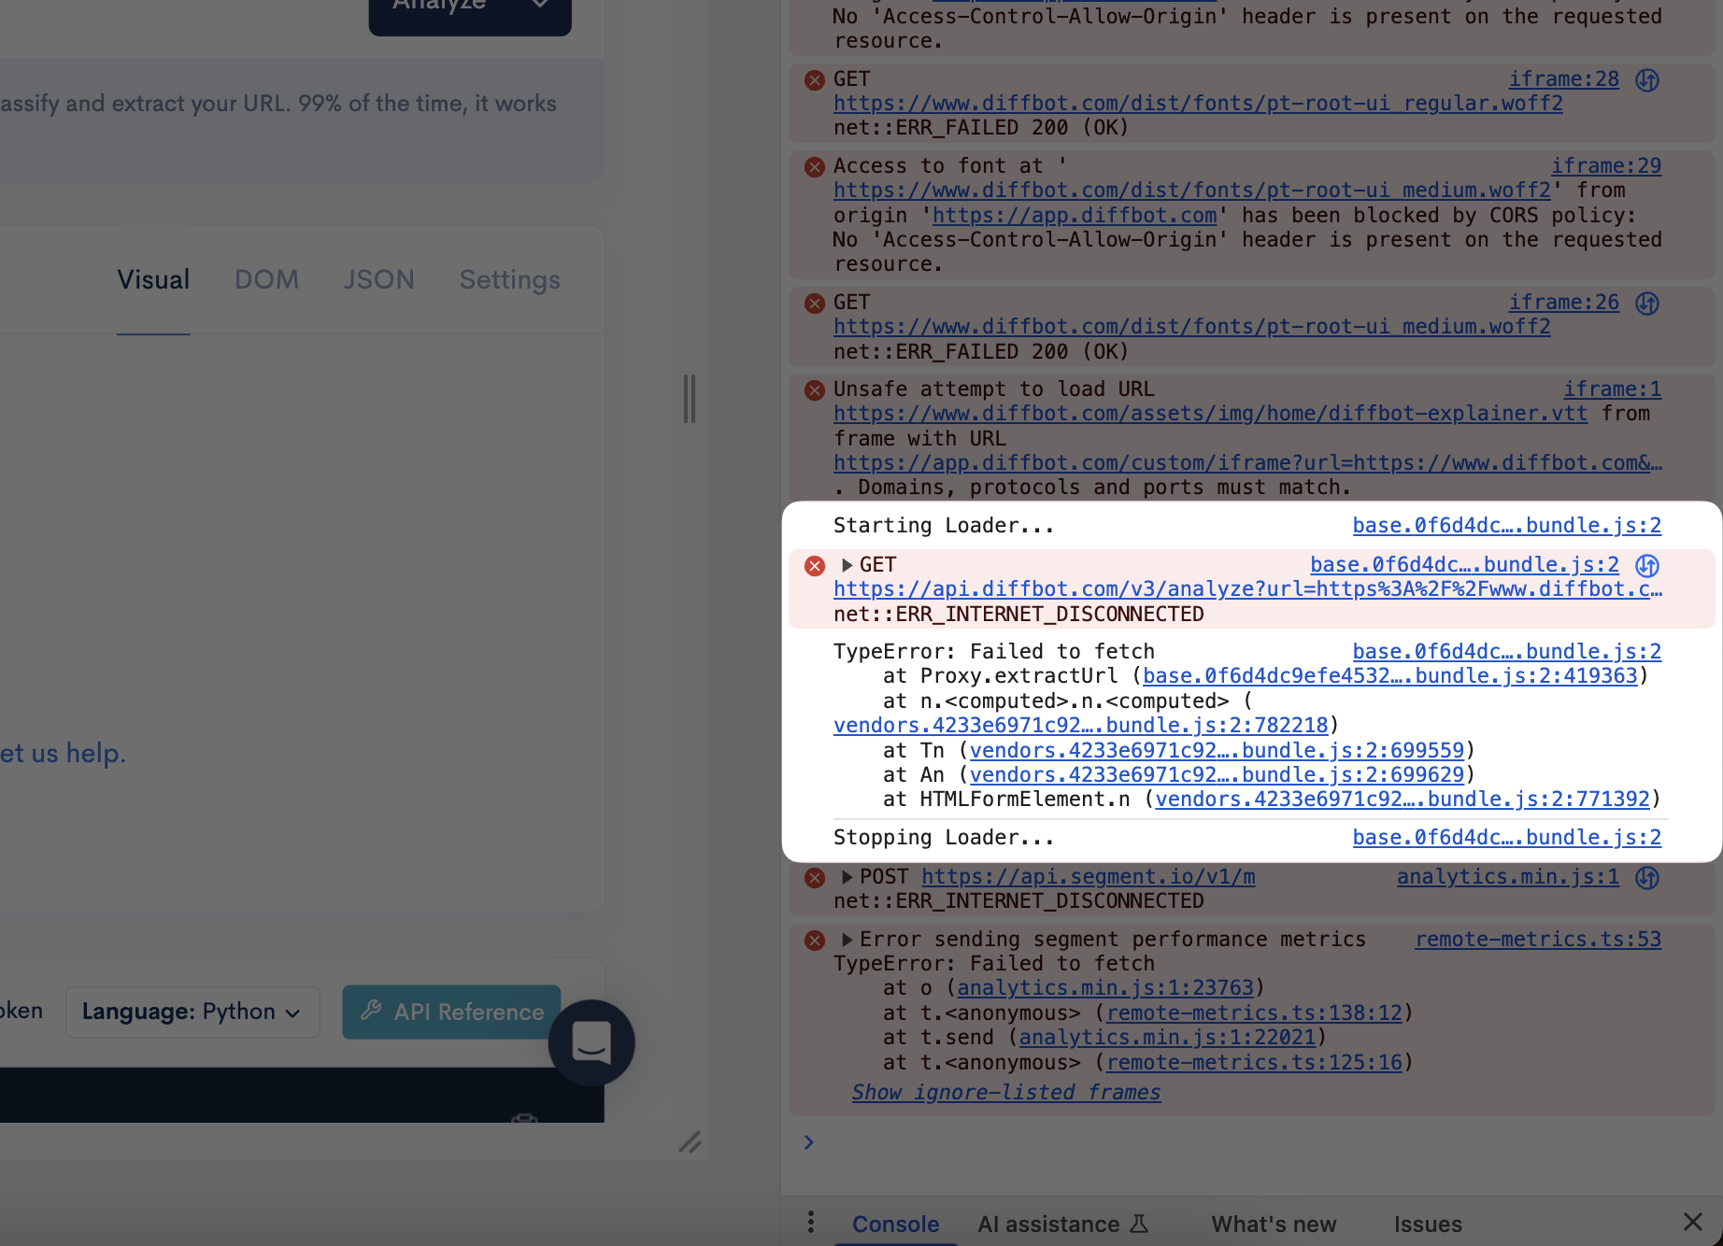Select the AI assistance drawer tab

point(1048,1224)
